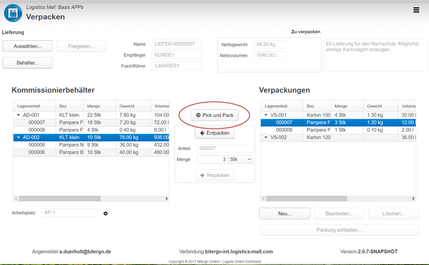Click the Menge quantity input field
Screen dimensions: 429x265
click(212, 159)
